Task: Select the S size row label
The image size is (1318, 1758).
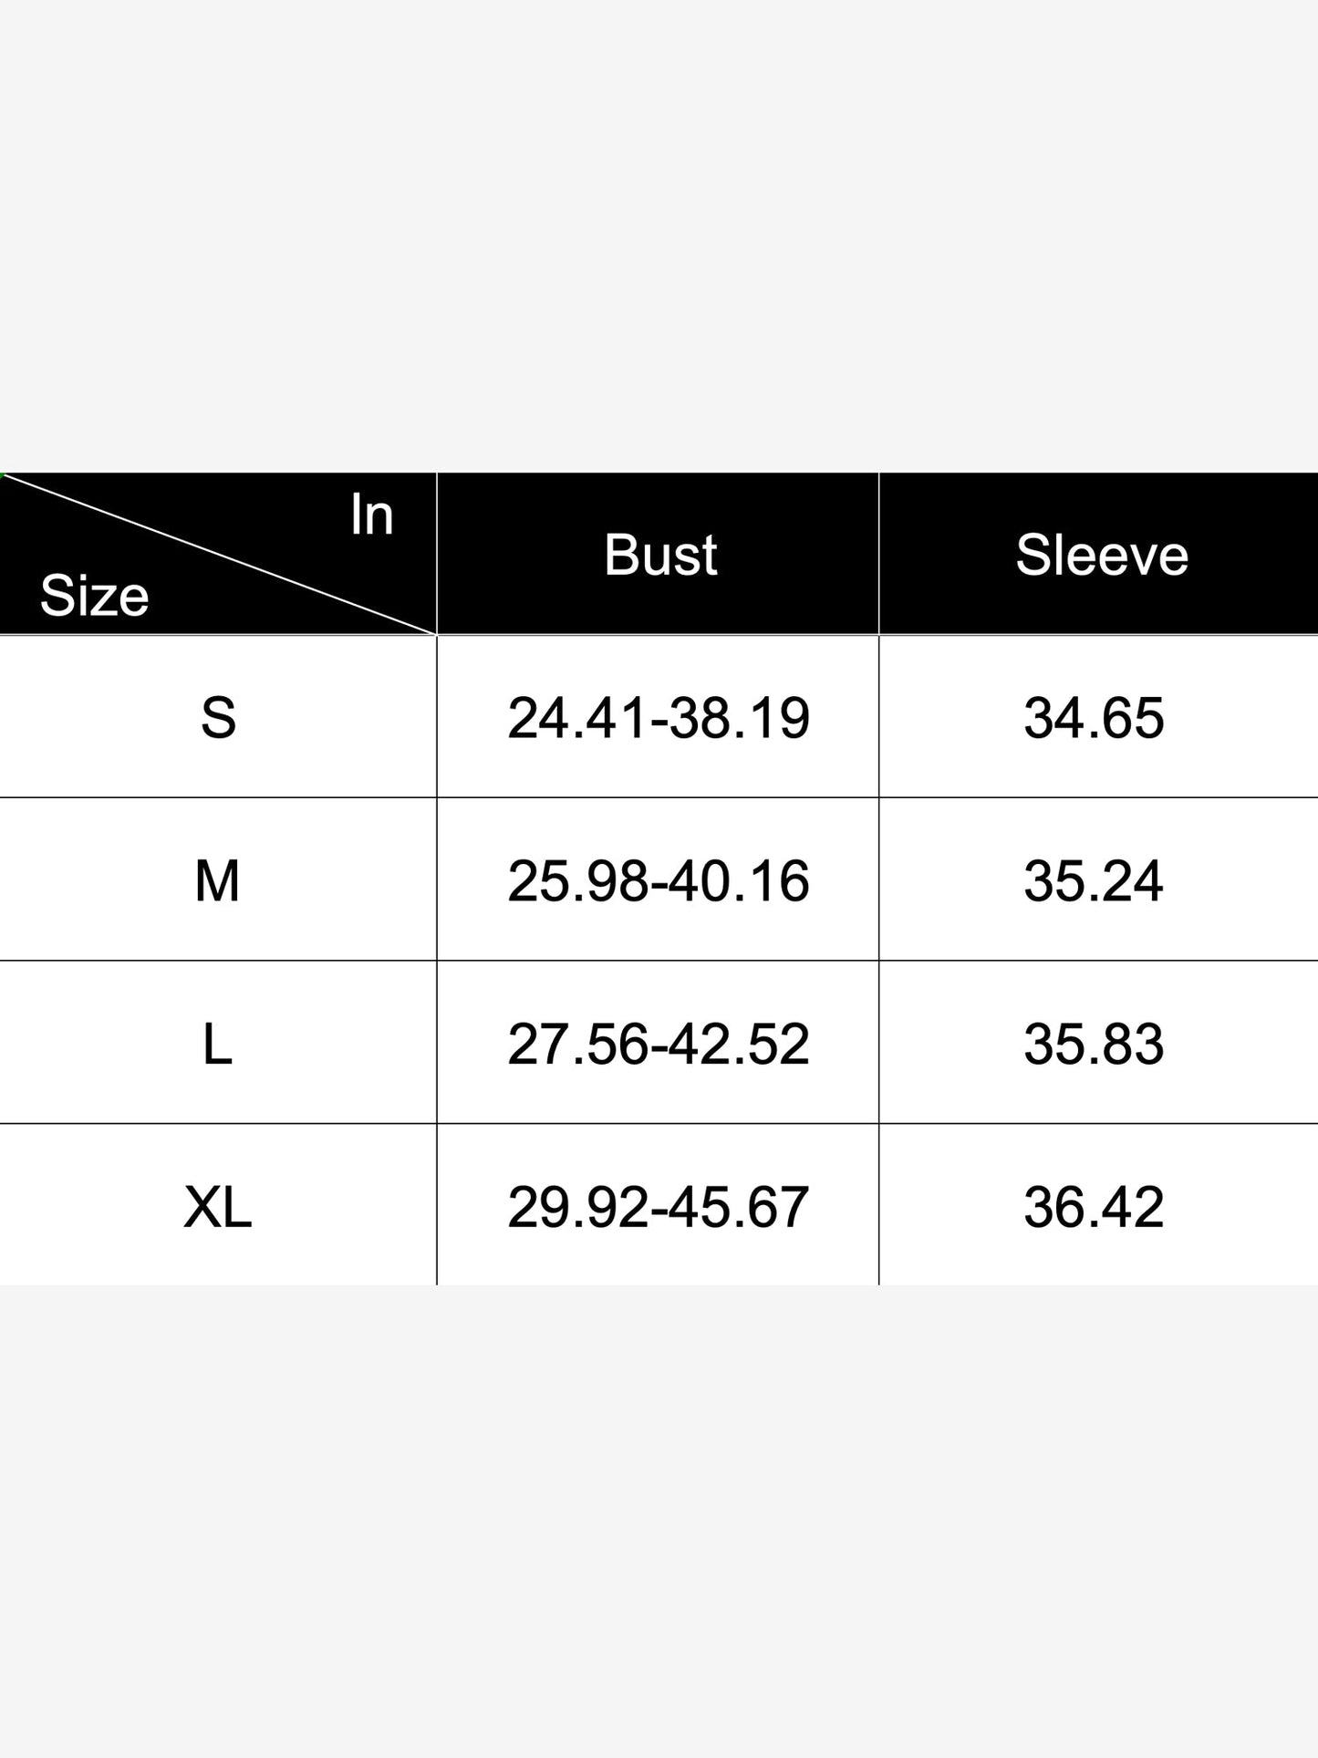Action: coord(218,717)
